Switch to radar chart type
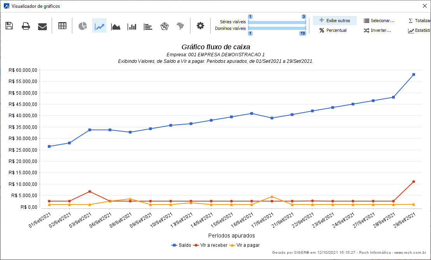 [164, 26]
